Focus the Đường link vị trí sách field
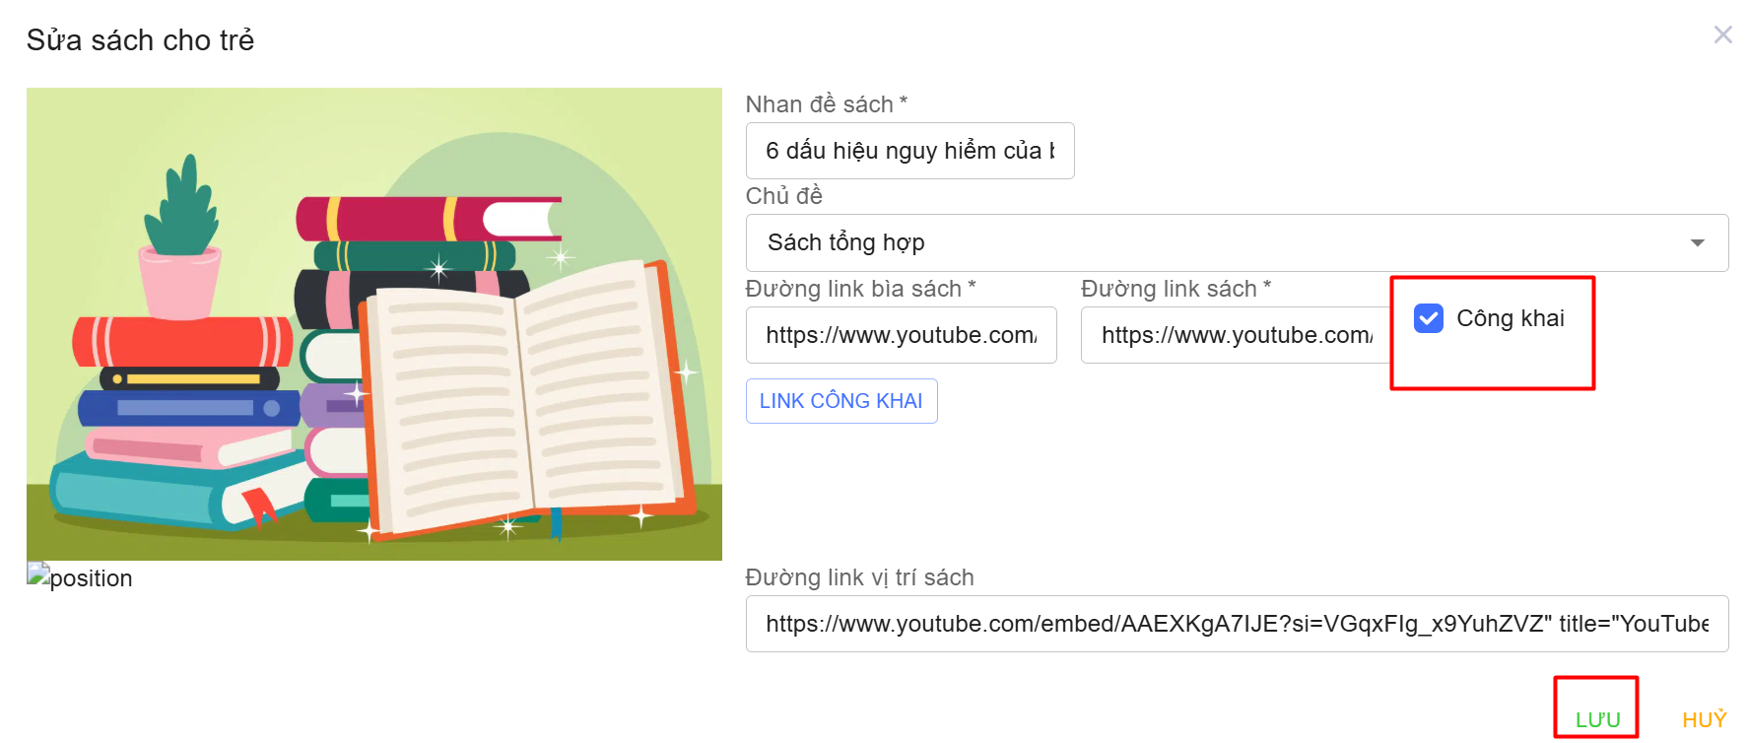 pyautogui.click(x=1236, y=624)
